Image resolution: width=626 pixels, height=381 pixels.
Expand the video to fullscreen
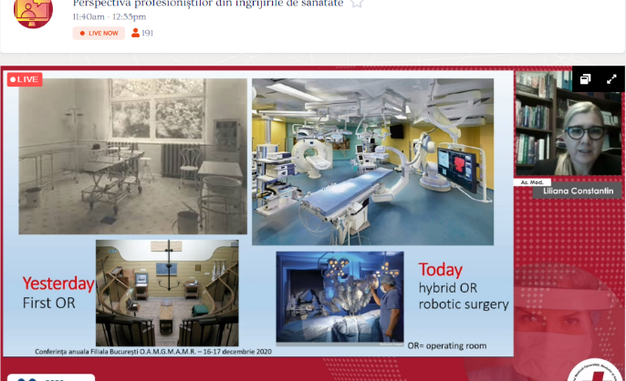pyautogui.click(x=611, y=79)
